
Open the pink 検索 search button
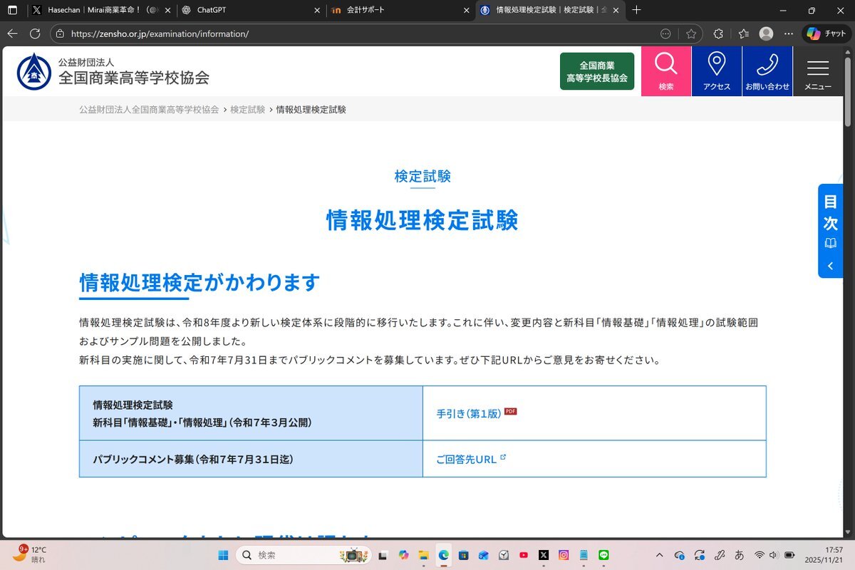(x=665, y=71)
